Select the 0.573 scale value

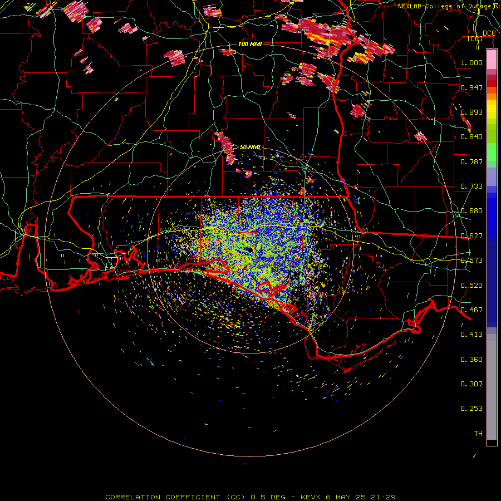pos(471,261)
